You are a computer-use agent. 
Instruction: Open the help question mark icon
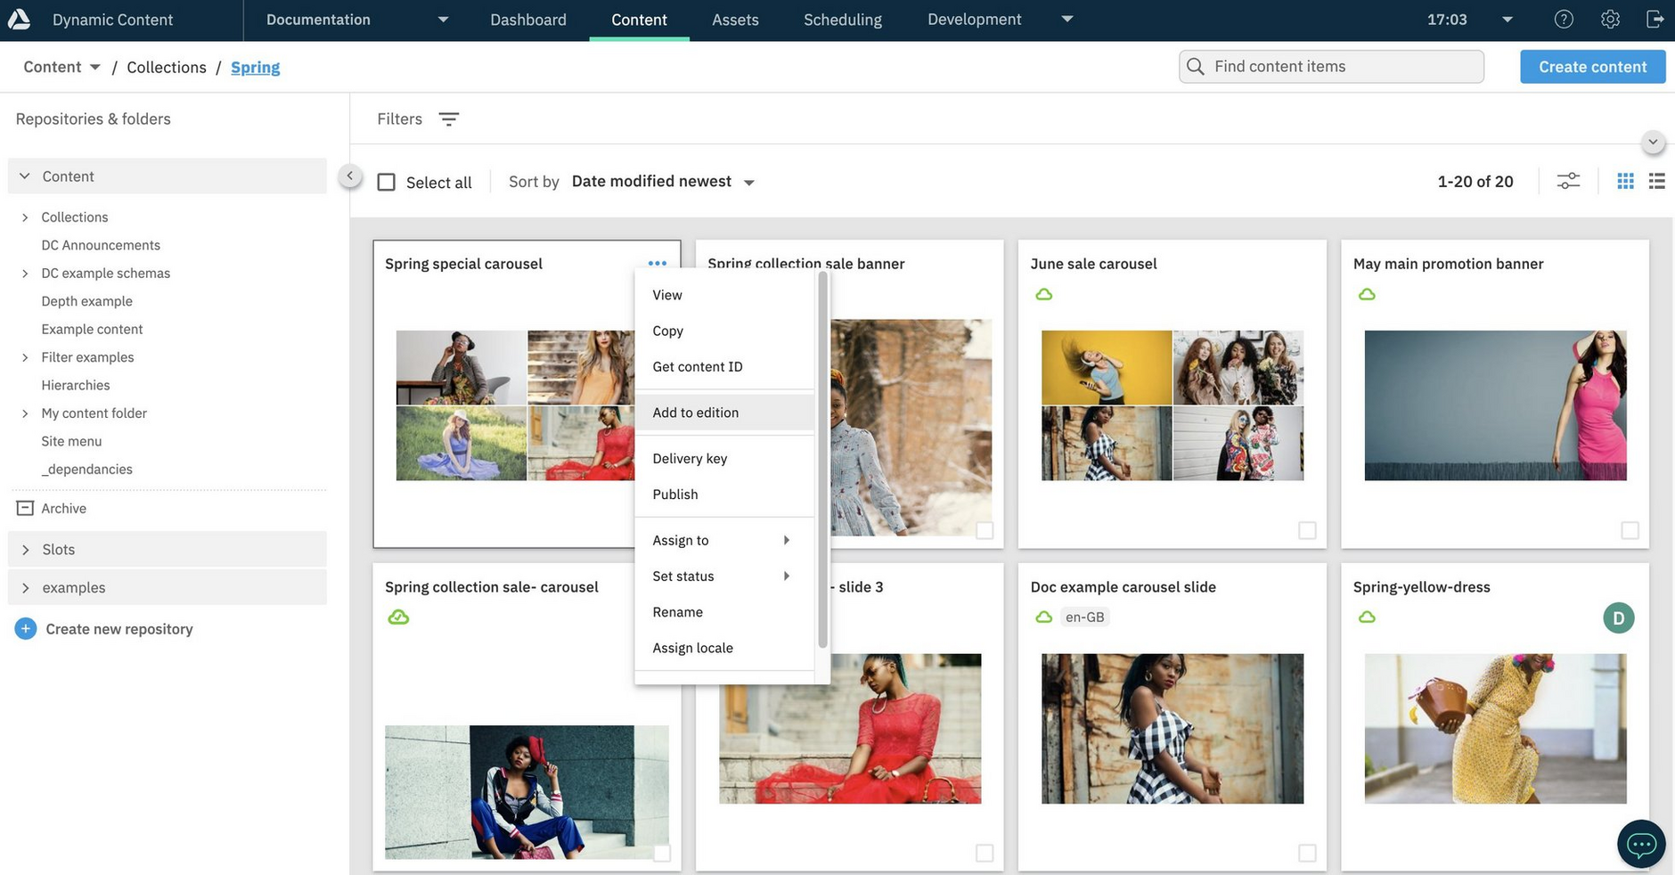tap(1563, 20)
